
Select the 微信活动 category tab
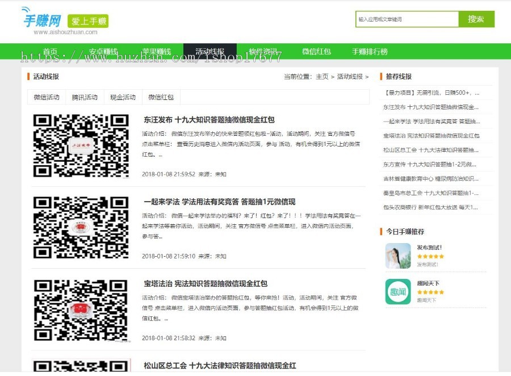point(47,97)
